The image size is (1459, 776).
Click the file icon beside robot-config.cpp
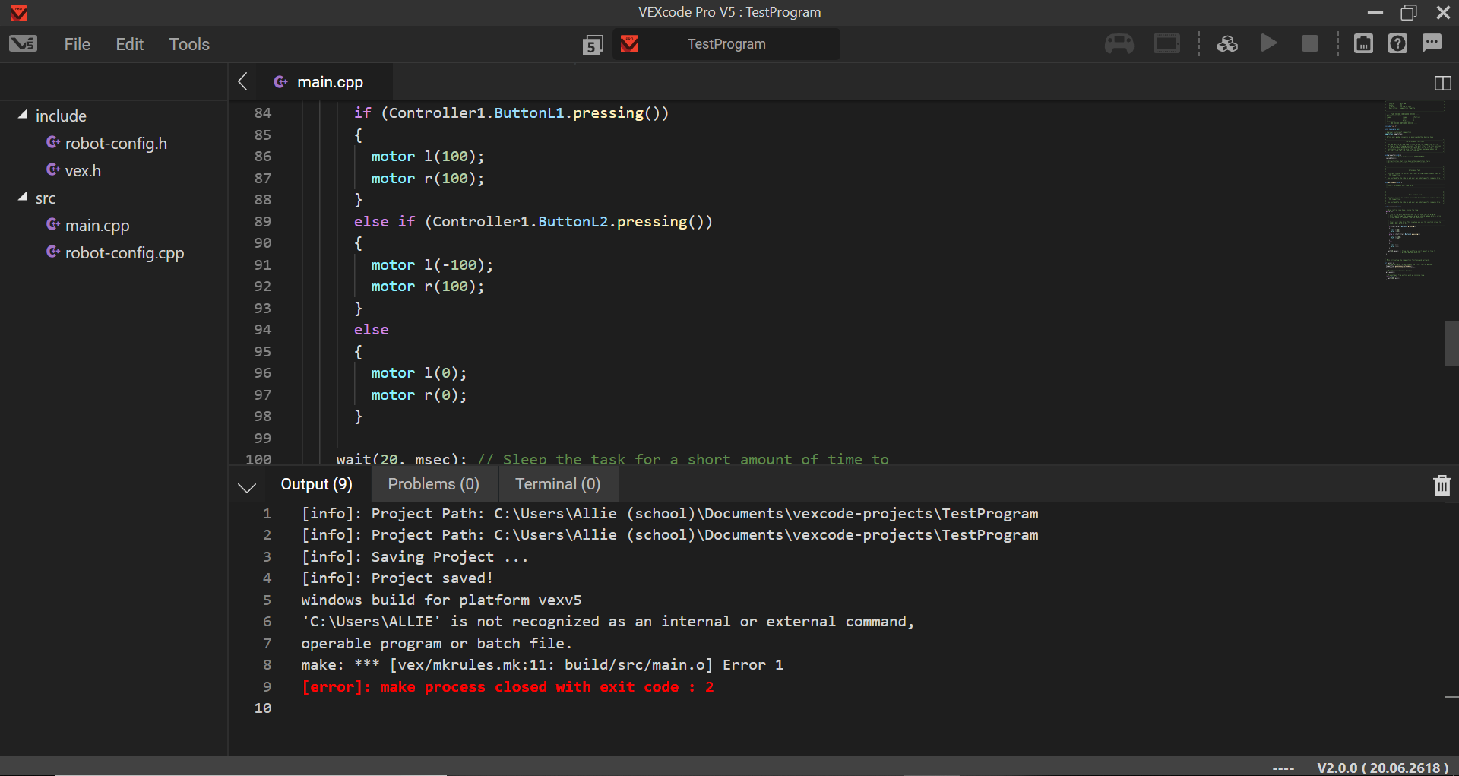(x=52, y=252)
